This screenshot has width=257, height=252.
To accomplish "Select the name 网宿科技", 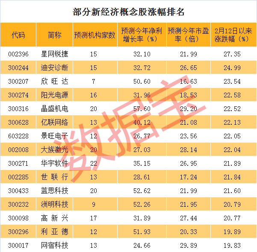I will tap(54, 245).
